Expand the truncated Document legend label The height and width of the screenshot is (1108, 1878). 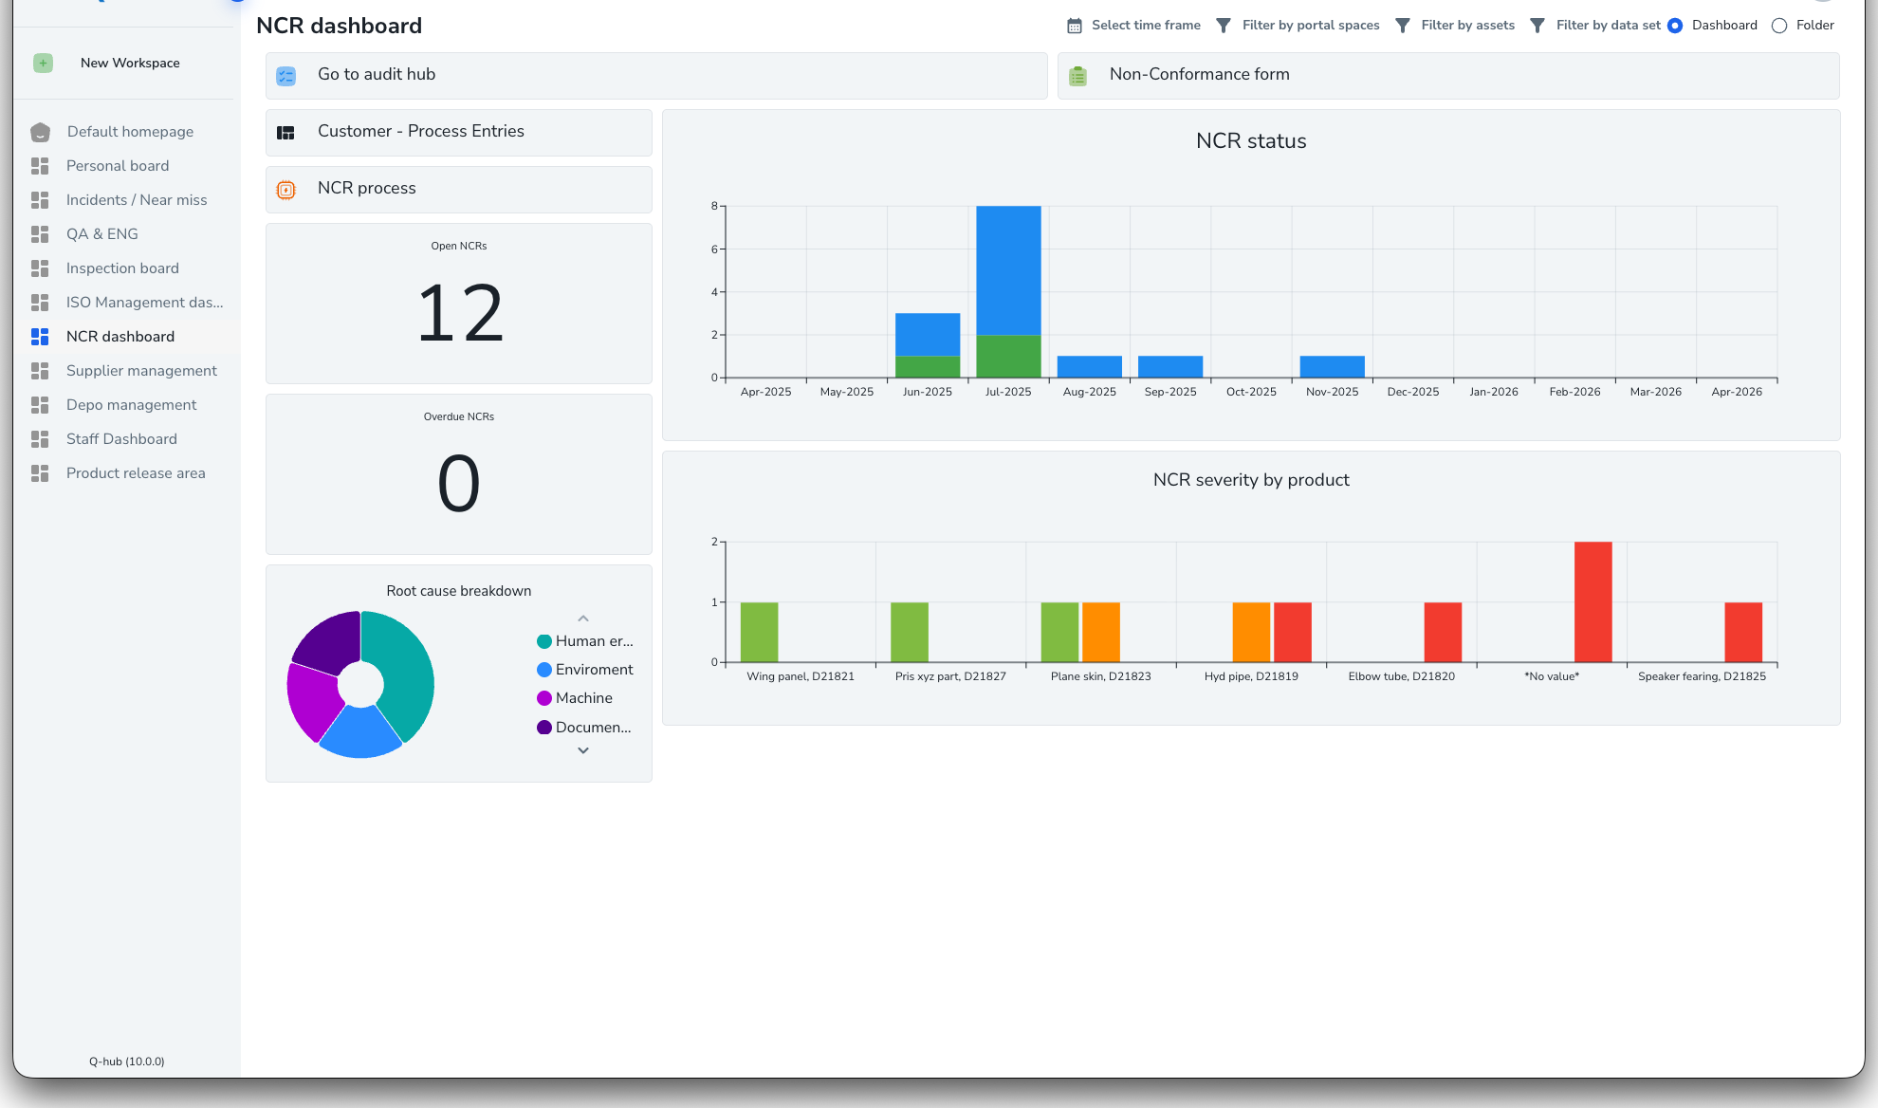tap(593, 728)
